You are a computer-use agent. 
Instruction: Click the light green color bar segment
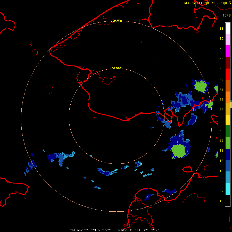pyautogui.click(x=228, y=143)
